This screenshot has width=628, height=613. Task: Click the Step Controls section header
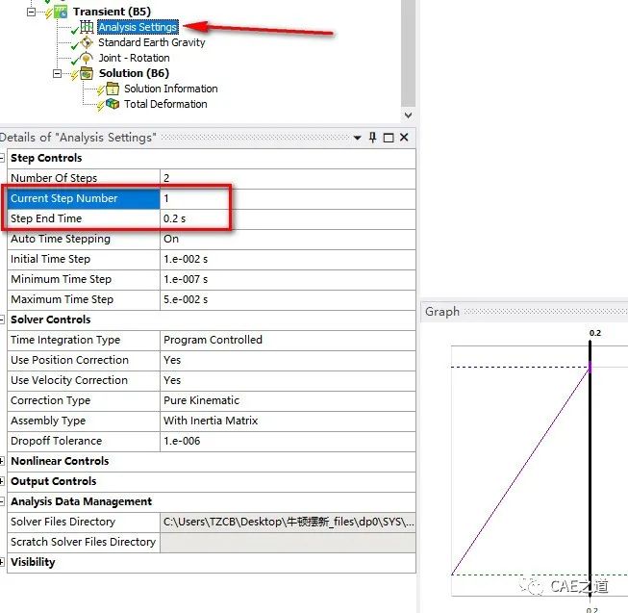click(x=211, y=158)
